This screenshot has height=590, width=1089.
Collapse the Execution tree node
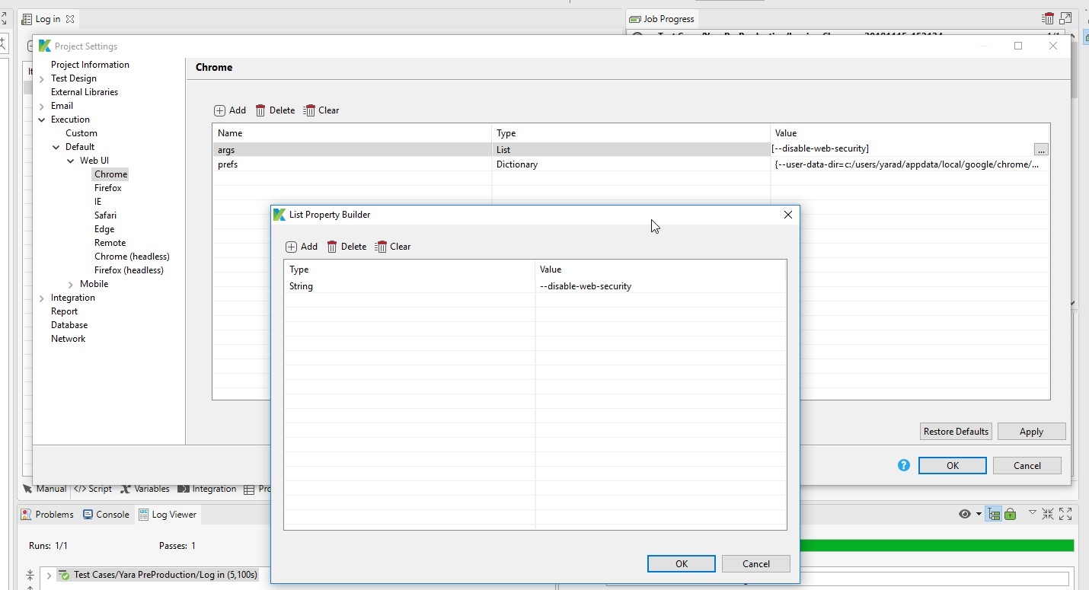(42, 120)
